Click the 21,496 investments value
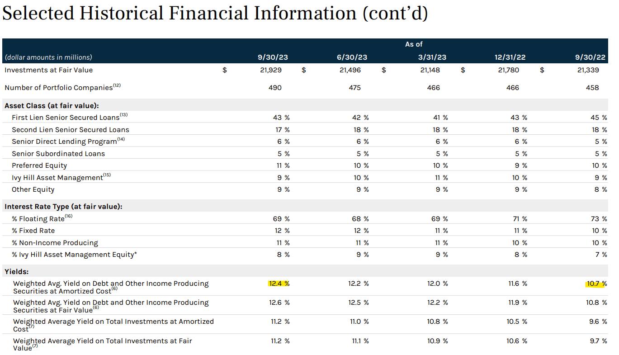619x355 pixels. point(350,70)
